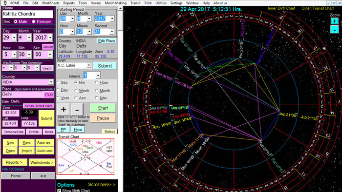Screen dimensions: 342x192
Task: Click the Quick Load button
Action: [x=45, y=151]
